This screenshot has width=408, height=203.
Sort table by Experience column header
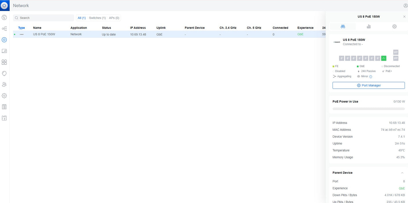tap(305, 28)
